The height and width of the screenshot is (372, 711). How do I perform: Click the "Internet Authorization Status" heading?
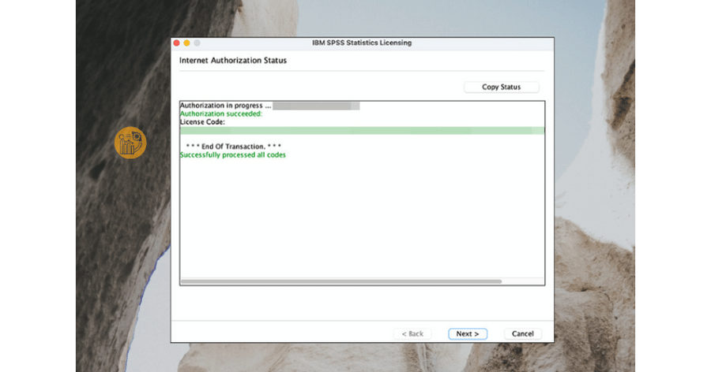click(x=233, y=60)
